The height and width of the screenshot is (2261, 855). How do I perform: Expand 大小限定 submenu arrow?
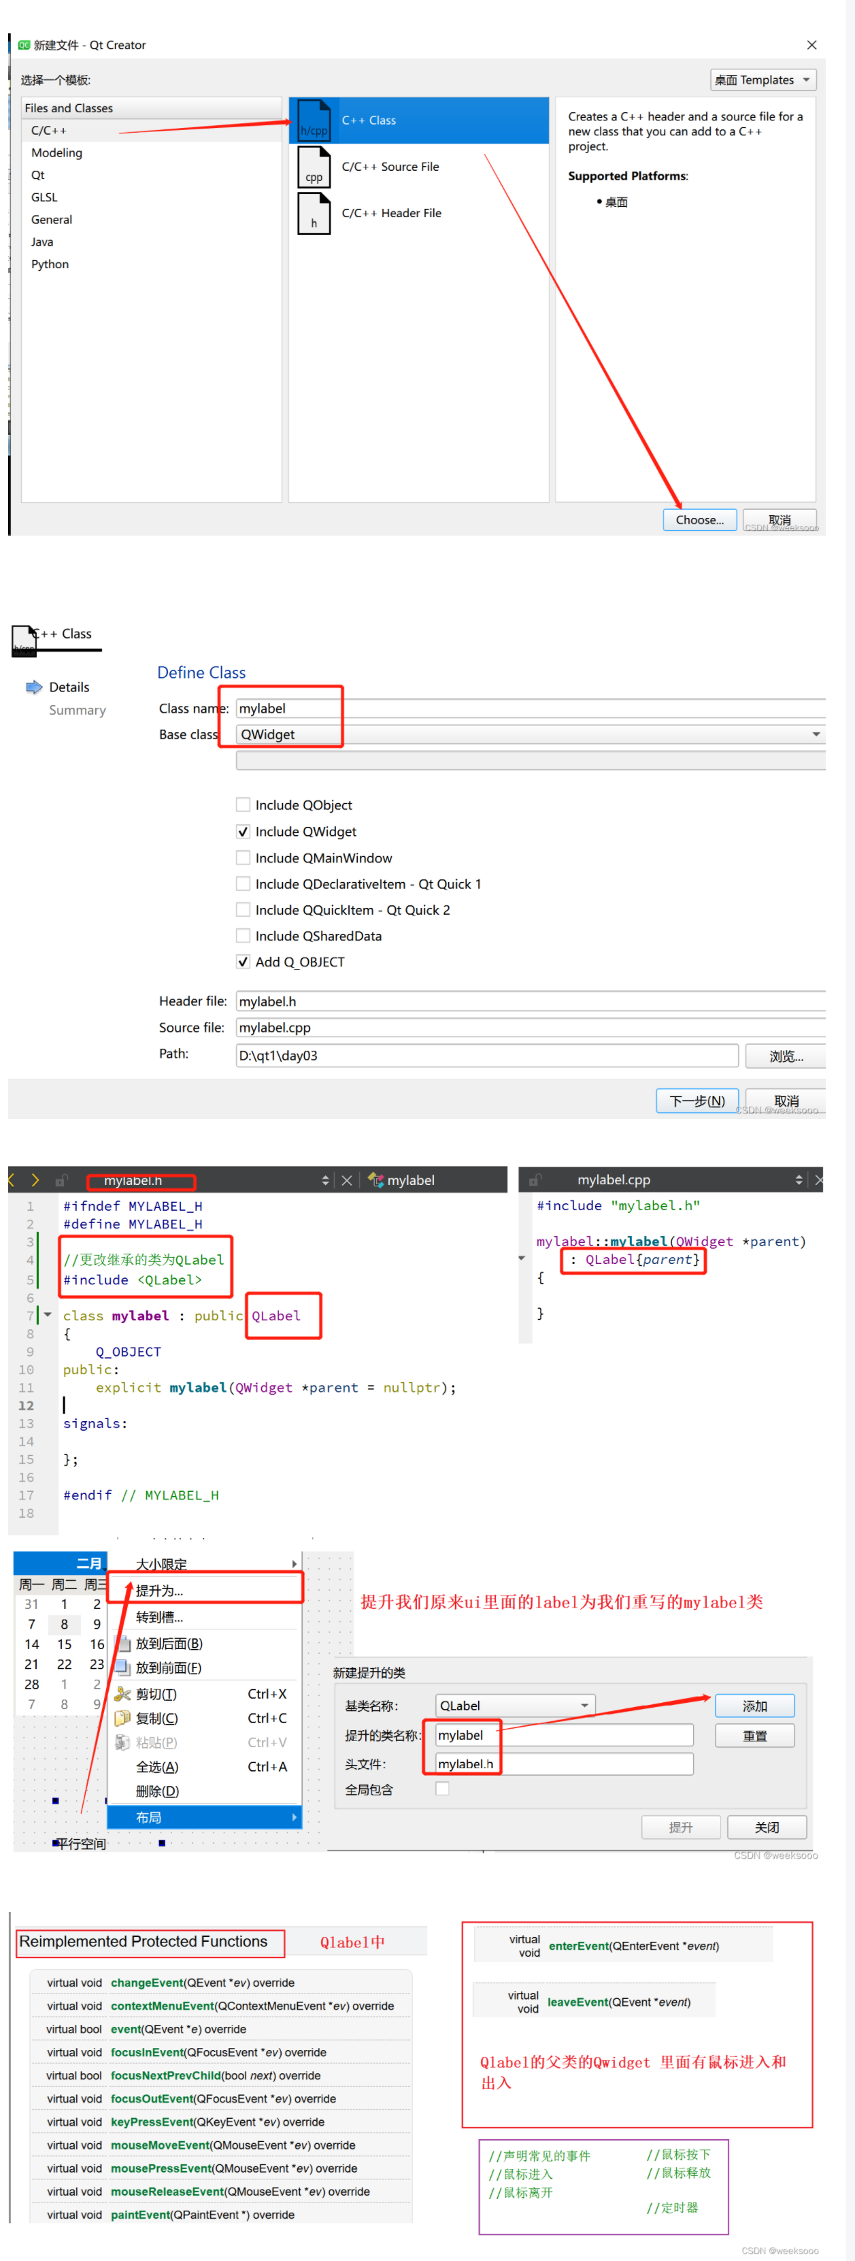(295, 1564)
